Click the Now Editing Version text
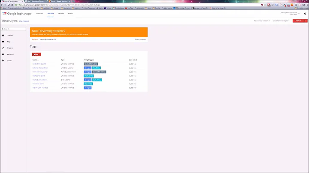Viewport: 309px width, 173px height. (x=261, y=21)
